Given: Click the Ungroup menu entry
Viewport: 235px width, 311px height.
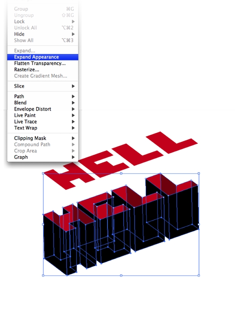Looking at the screenshot, I should (x=43, y=15).
